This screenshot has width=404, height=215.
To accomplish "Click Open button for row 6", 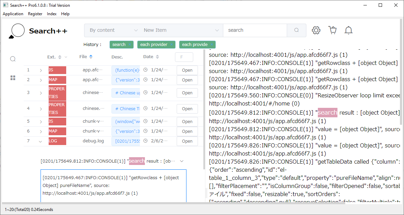I will (x=187, y=132).
